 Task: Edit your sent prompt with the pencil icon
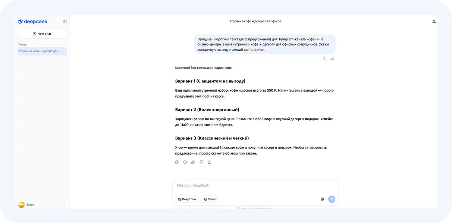point(333,58)
